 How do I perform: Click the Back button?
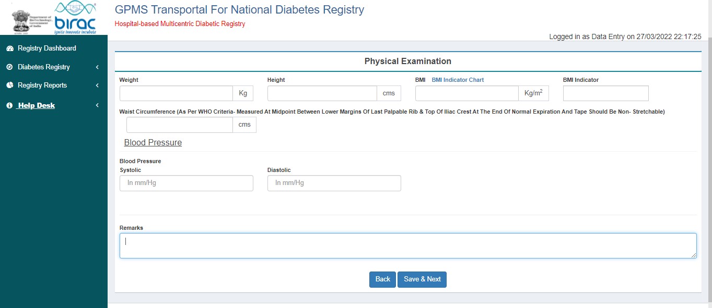tap(382, 279)
